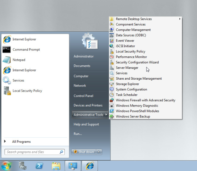Image resolution: width=197 pixels, height=171 pixels.
Task: Click the Computer Management icon
Action: coord(112,30)
